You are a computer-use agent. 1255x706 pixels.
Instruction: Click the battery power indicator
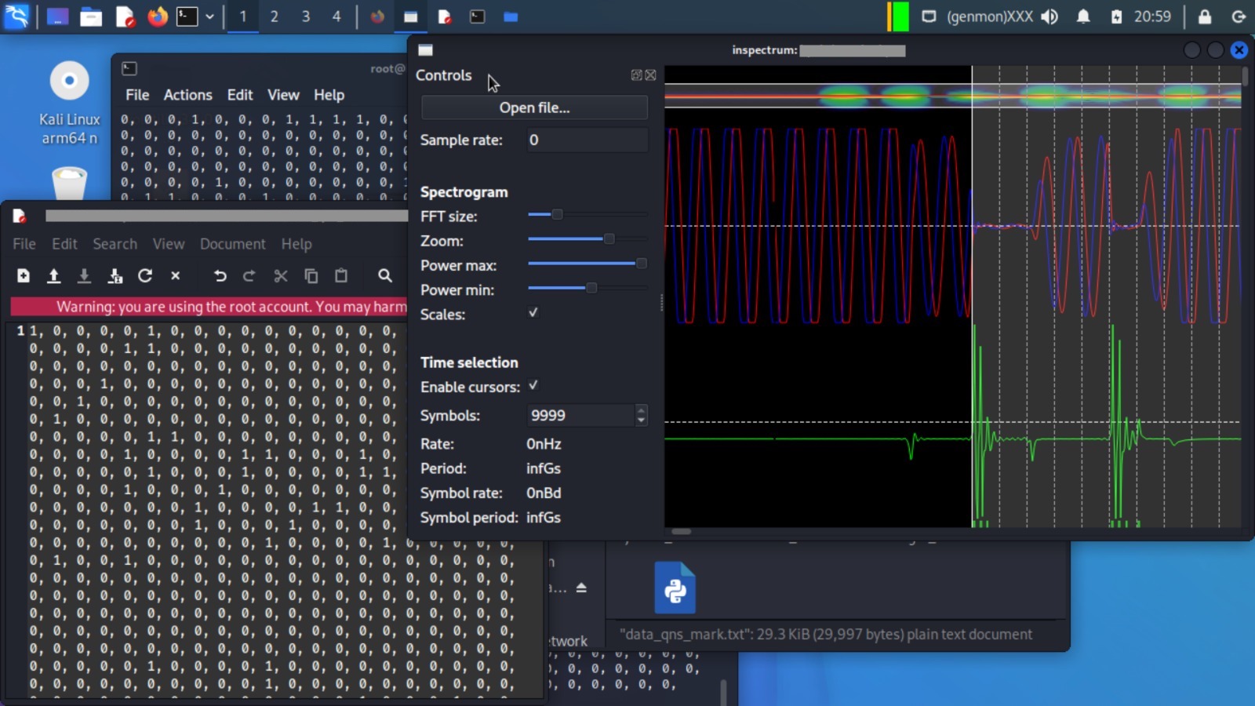pyautogui.click(x=1116, y=16)
